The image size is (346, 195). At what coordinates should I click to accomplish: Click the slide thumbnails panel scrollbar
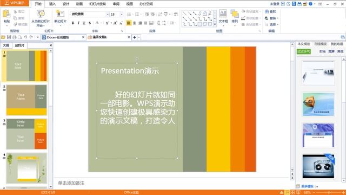click(50, 119)
